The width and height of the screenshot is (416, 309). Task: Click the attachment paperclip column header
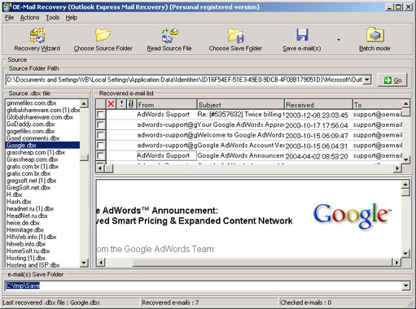click(x=131, y=104)
